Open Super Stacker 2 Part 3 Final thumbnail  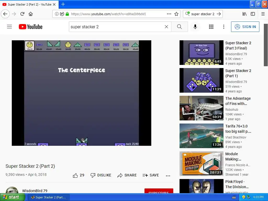(201, 52)
